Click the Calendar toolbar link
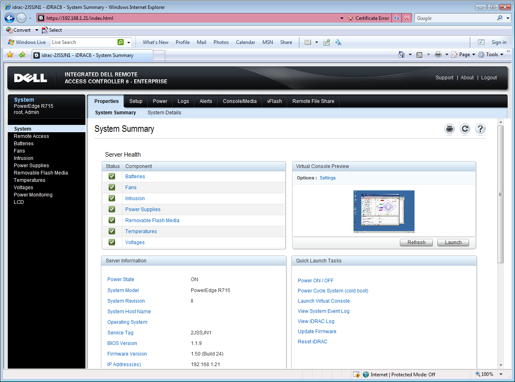515x382 pixels. 245,42
